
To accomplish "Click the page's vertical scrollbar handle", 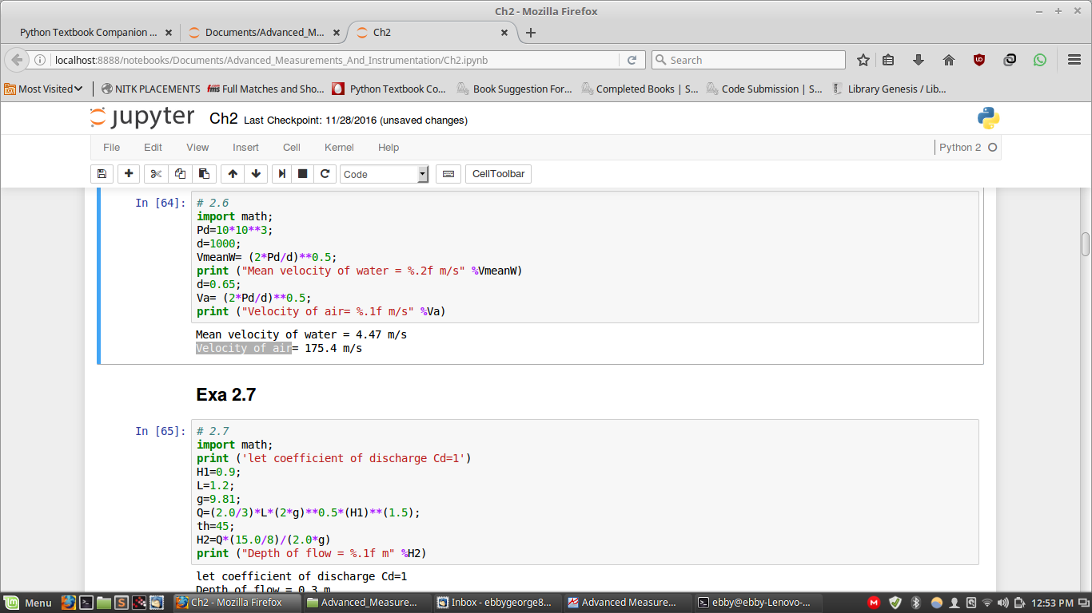I will (x=1085, y=244).
